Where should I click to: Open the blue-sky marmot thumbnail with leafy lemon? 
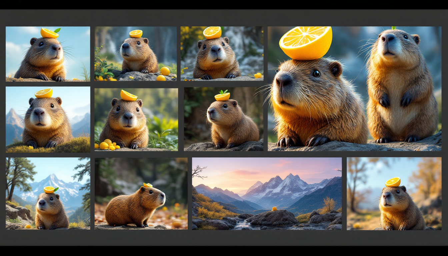[x=48, y=54]
